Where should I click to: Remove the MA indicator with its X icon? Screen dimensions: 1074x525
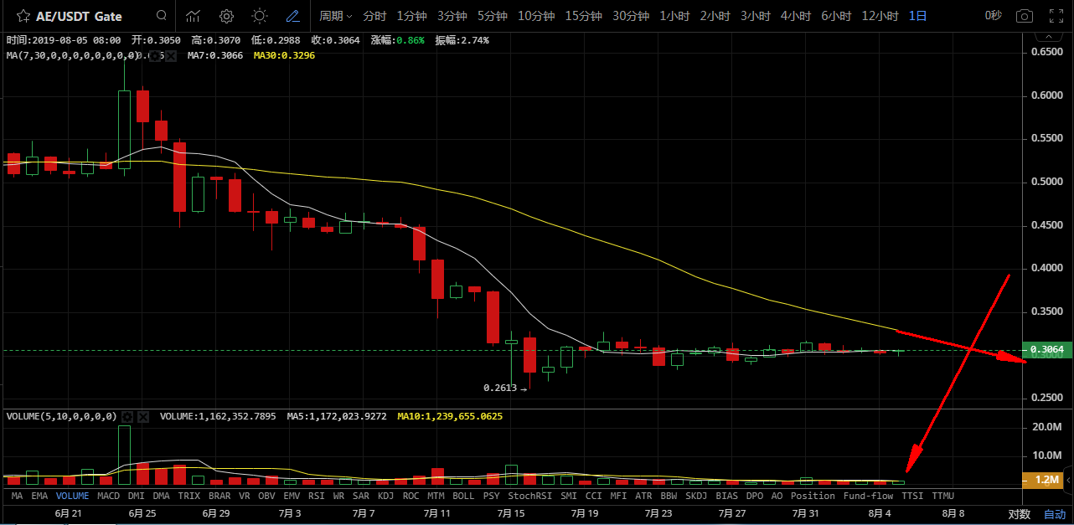[x=171, y=56]
